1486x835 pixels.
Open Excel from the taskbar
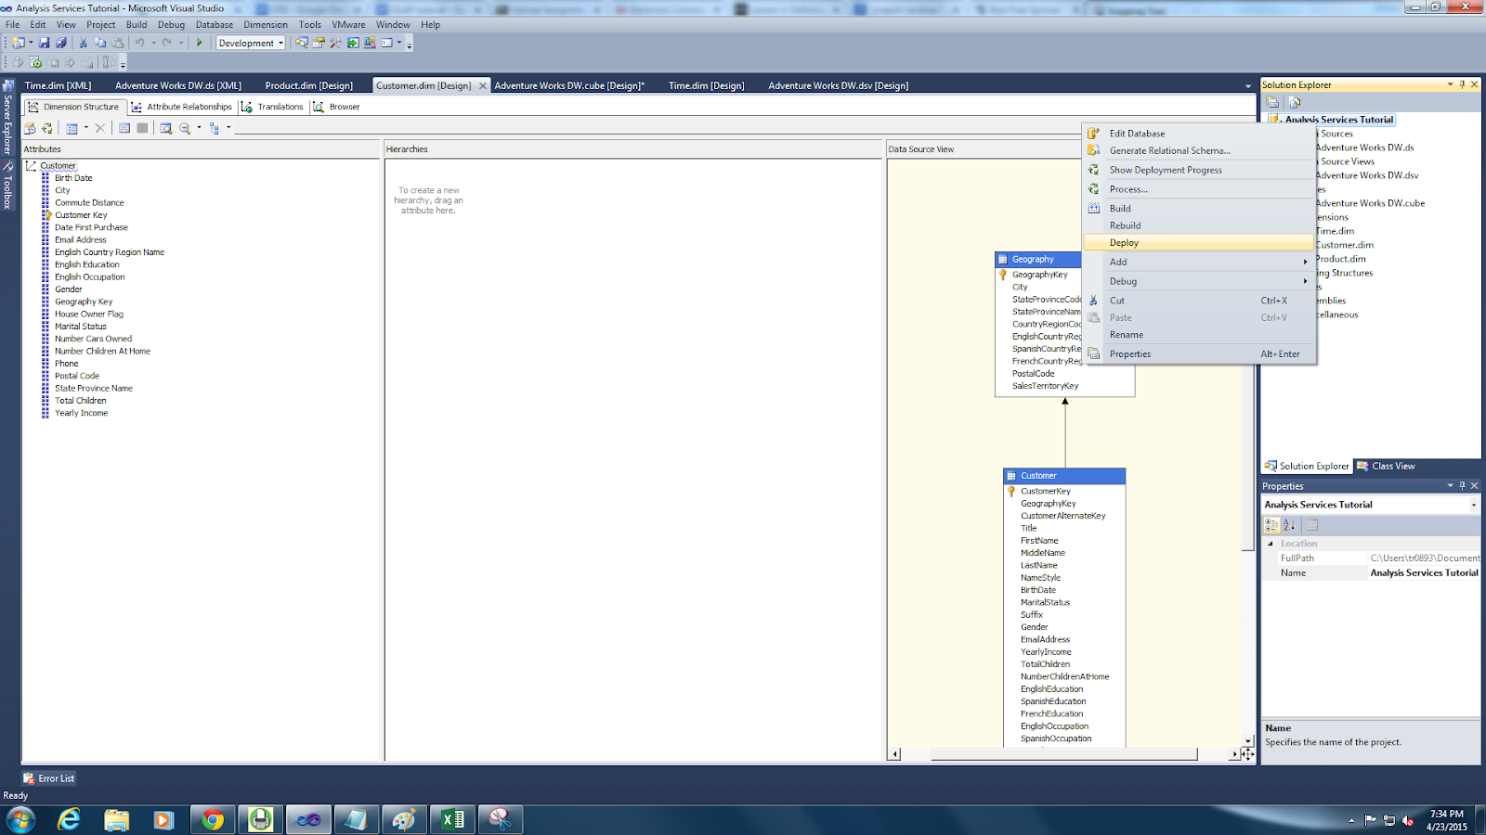452,819
